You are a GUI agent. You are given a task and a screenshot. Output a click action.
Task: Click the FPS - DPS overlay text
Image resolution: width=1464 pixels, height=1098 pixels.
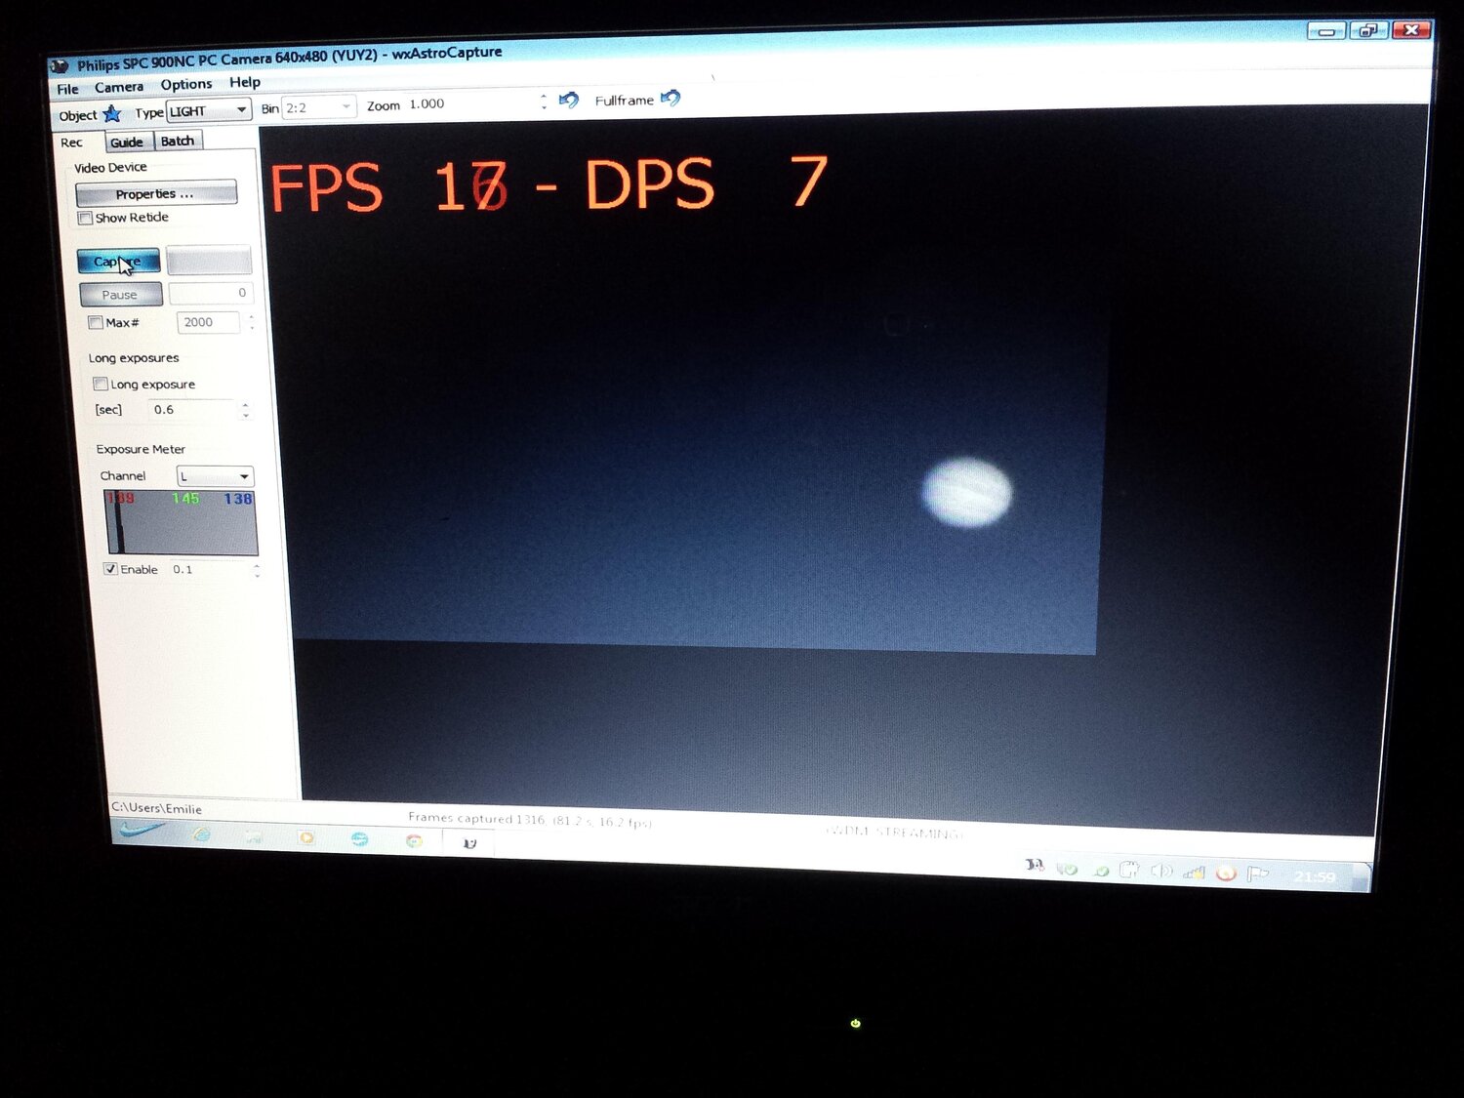click(x=549, y=184)
